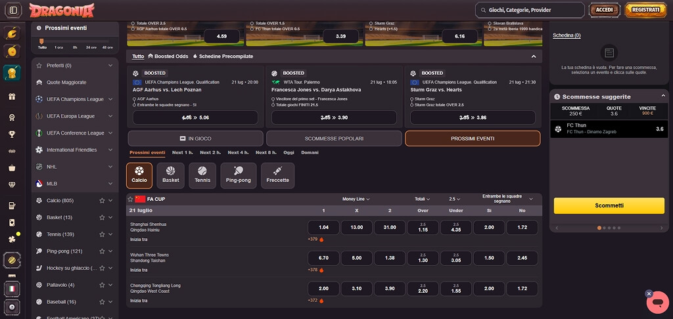Go to next suggested bet arrow

pyautogui.click(x=662, y=228)
